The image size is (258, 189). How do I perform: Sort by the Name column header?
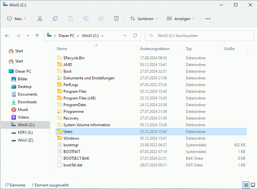pos(62,49)
